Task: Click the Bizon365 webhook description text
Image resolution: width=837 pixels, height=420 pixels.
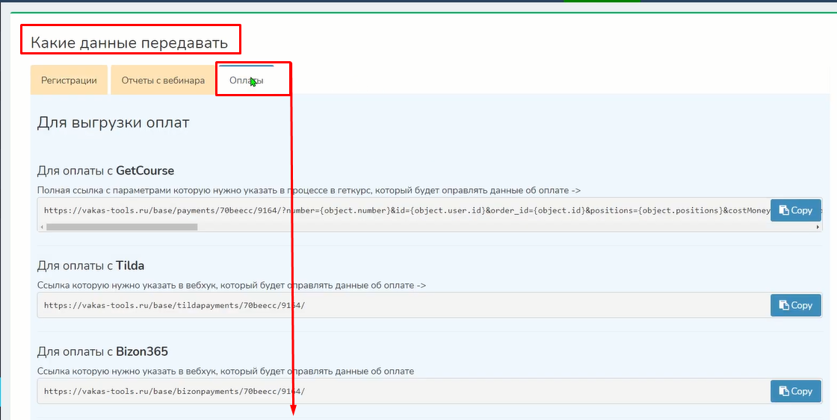Action: (225, 371)
